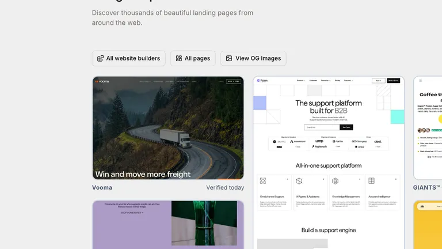Click the Sign in button in the Pylon preview

tap(379, 81)
